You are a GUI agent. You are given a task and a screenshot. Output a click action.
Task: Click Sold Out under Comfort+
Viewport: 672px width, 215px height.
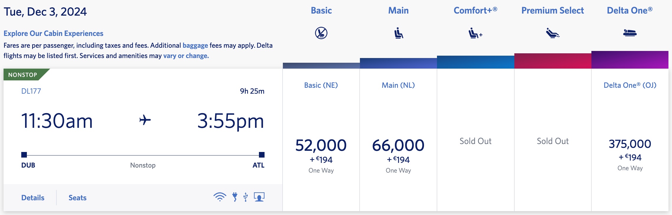pyautogui.click(x=475, y=141)
